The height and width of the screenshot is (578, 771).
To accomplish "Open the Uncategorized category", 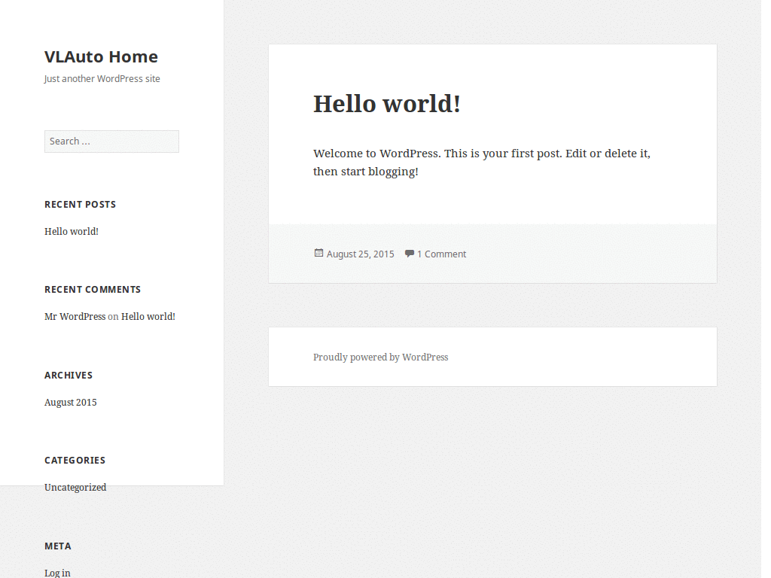I will tap(75, 488).
